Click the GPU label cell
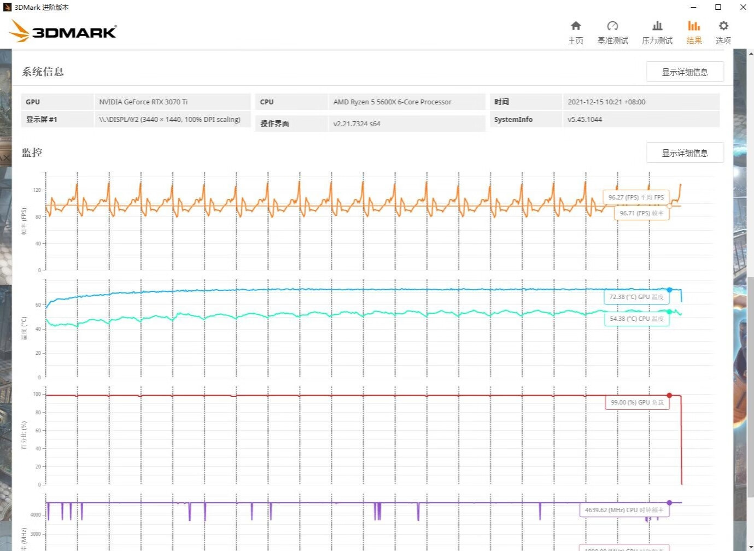Viewport: 754px width, 551px height. click(x=57, y=102)
